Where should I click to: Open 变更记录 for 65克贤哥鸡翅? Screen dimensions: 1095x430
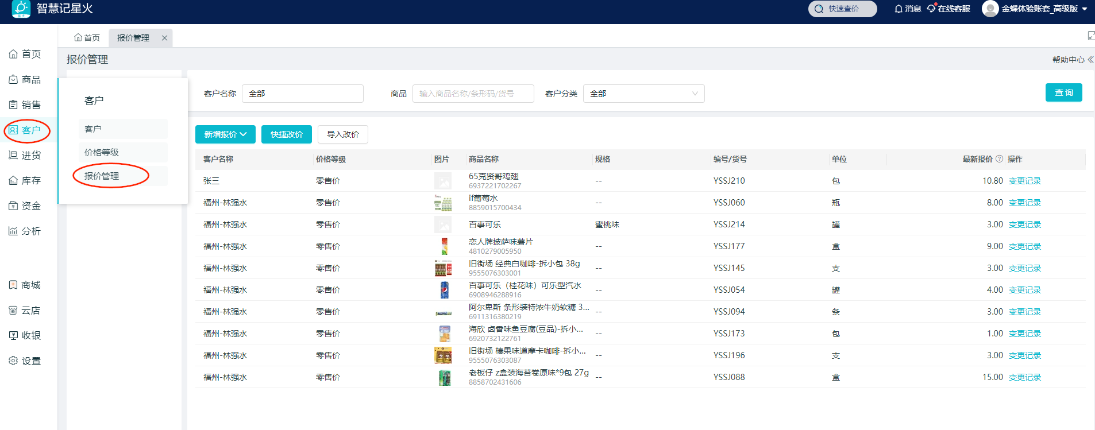point(1025,181)
